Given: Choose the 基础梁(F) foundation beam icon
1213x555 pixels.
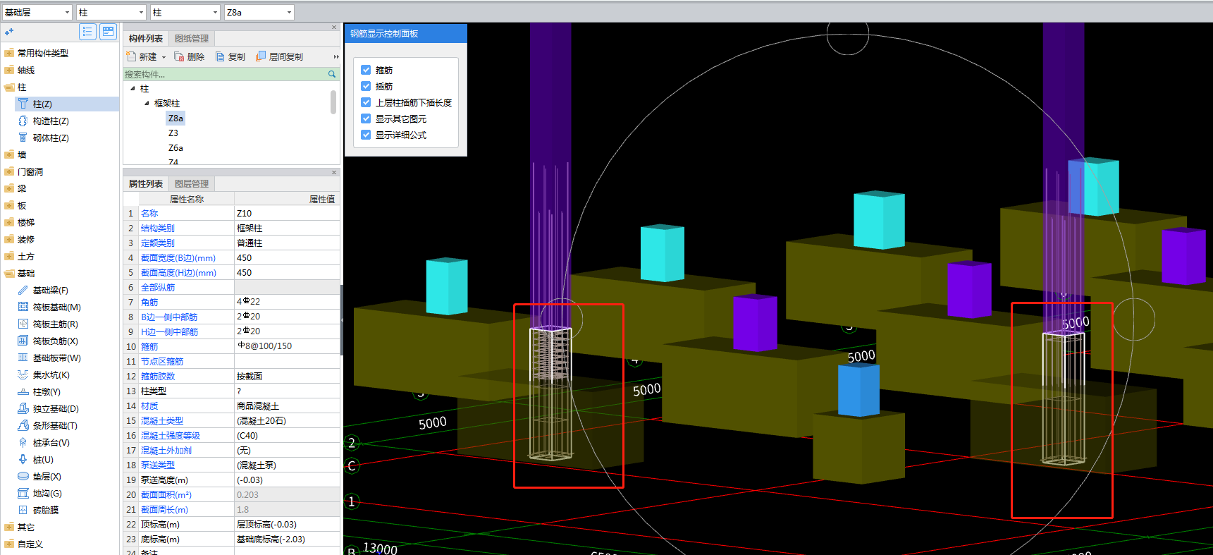Looking at the screenshot, I should tap(23, 290).
